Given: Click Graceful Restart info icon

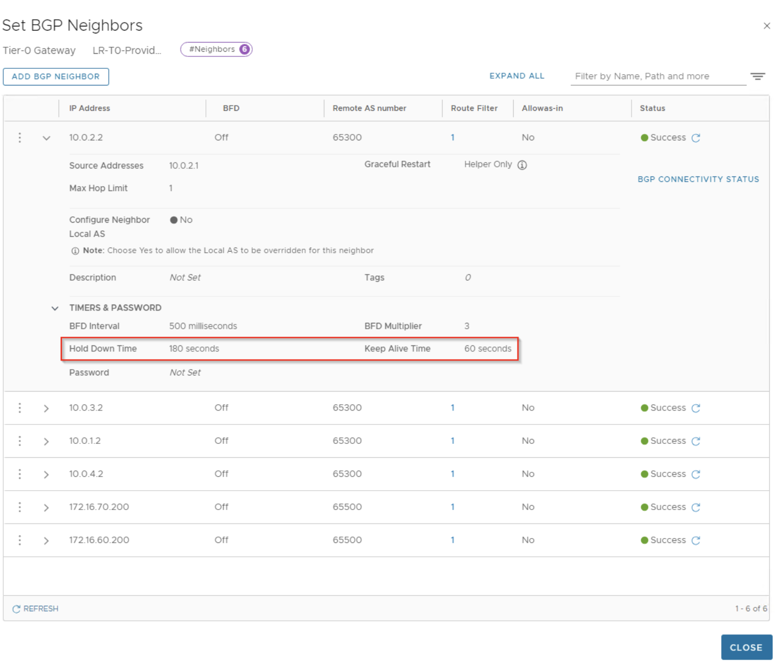Looking at the screenshot, I should pyautogui.click(x=522, y=165).
